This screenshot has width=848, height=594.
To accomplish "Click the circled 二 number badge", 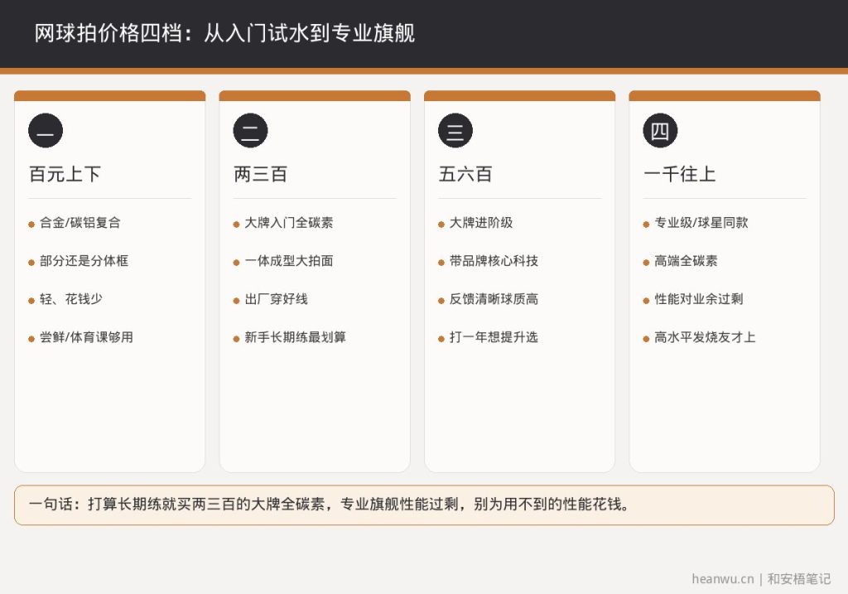I will click(x=250, y=130).
